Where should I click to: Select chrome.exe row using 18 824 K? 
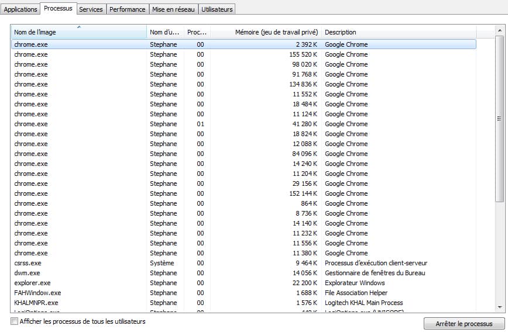(x=243, y=134)
